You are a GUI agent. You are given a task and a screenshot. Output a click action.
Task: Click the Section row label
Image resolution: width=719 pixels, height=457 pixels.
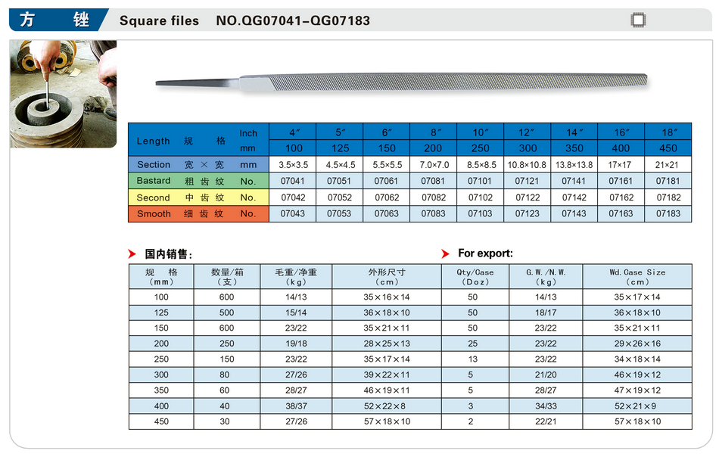198,164
